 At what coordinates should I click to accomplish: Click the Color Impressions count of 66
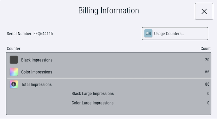[207, 72]
